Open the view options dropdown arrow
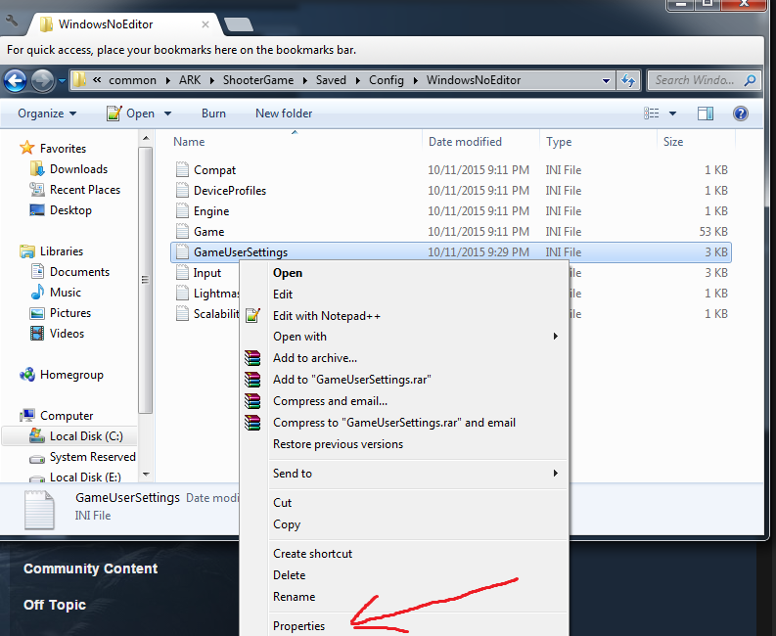 point(672,114)
